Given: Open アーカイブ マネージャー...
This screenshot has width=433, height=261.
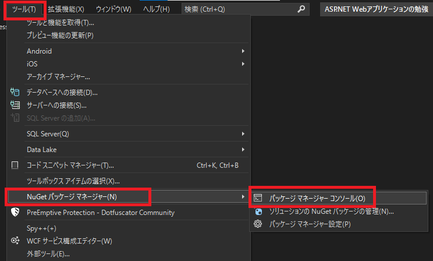Looking at the screenshot, I should click(58, 76).
